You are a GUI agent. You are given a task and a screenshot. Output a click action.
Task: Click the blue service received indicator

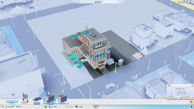pyautogui.click(x=181, y=98)
